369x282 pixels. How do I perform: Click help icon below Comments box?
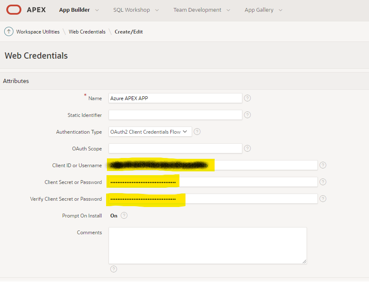pos(114,269)
